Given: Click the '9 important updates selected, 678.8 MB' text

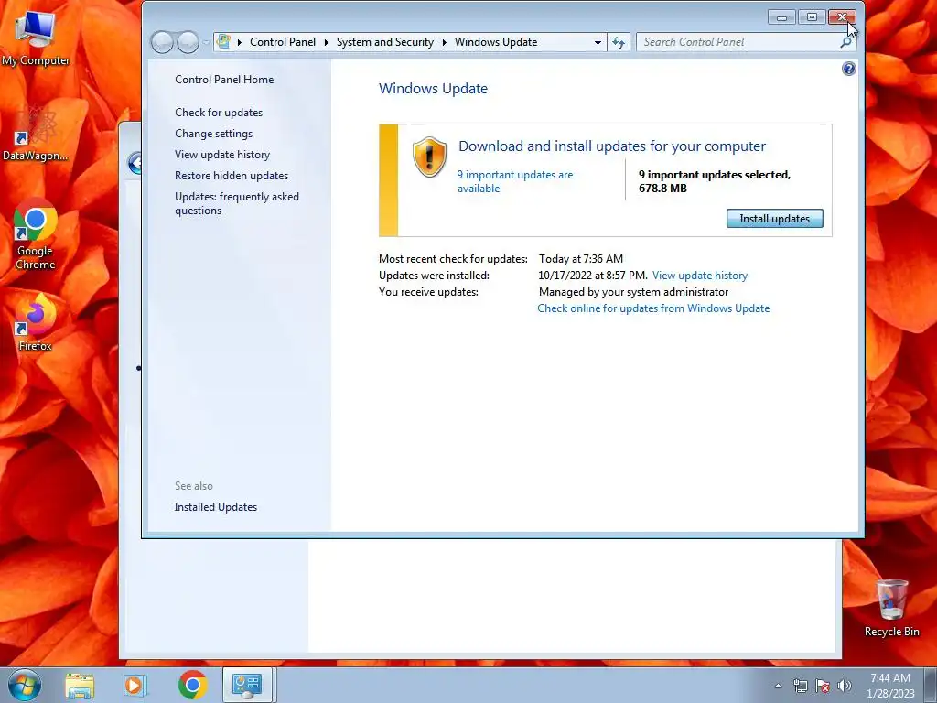Looking at the screenshot, I should (x=714, y=181).
